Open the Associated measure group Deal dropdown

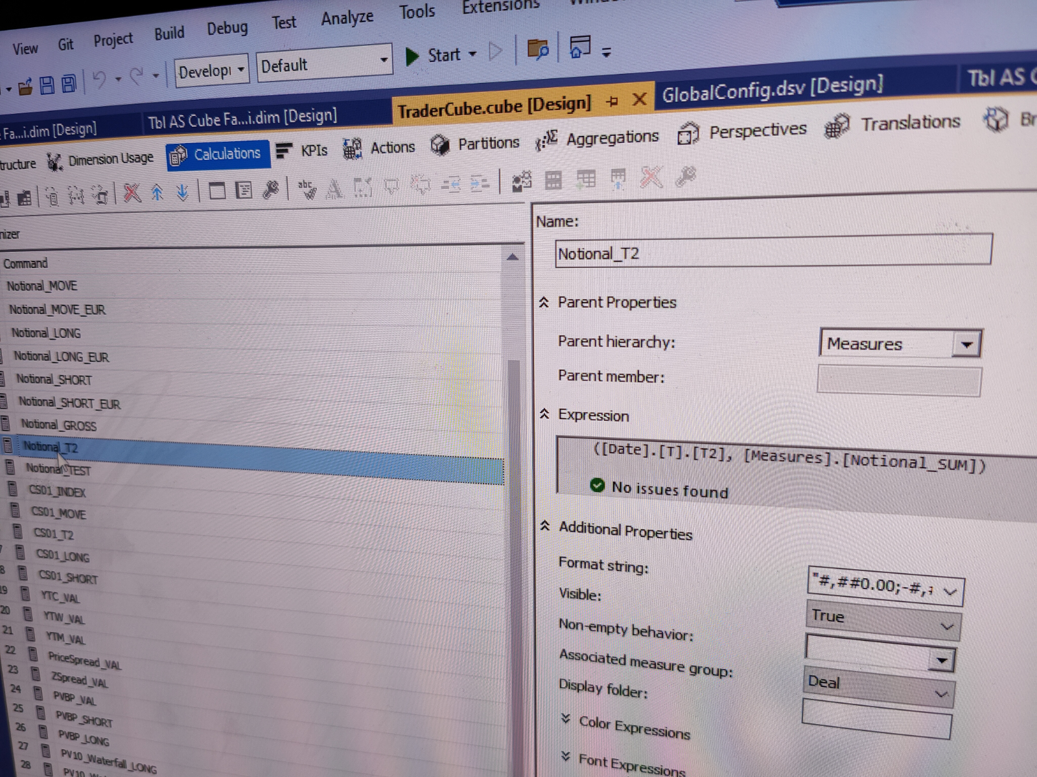(x=941, y=695)
